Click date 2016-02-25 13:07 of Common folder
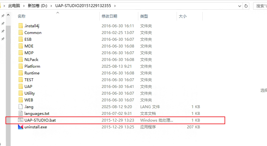Screen dimensions: 267x146 coord(118,33)
